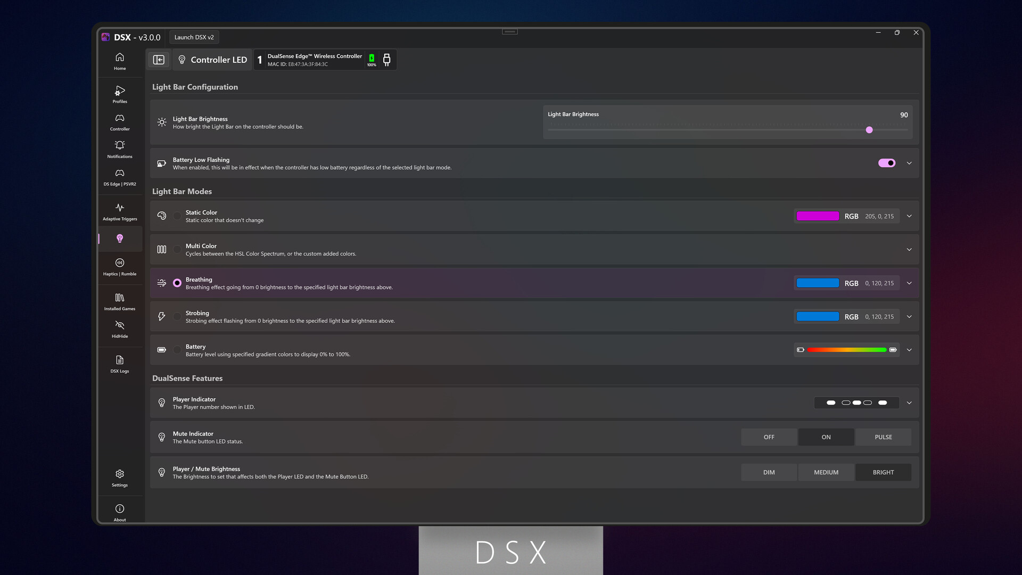Open the About page

click(x=119, y=512)
